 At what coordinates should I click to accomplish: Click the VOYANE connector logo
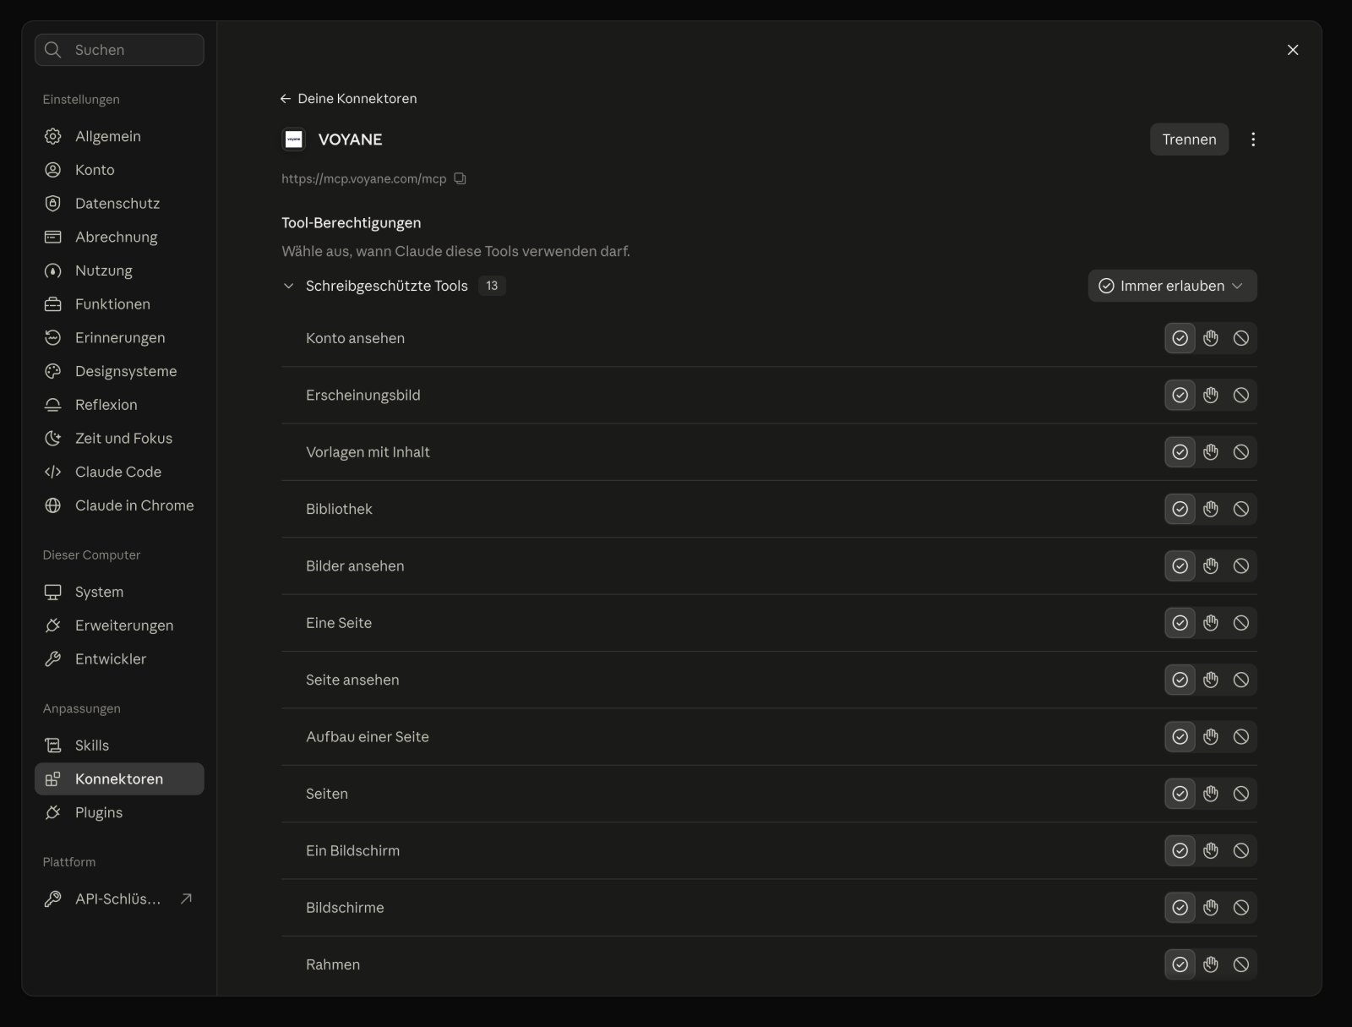tap(294, 139)
